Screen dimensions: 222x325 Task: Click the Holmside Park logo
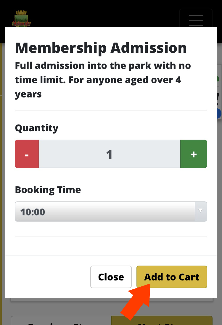[x=21, y=19]
